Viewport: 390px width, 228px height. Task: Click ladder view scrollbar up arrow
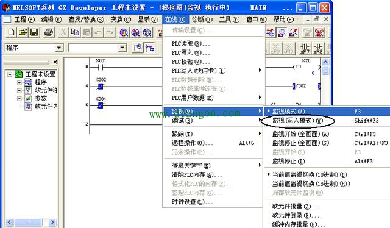pos(325,62)
